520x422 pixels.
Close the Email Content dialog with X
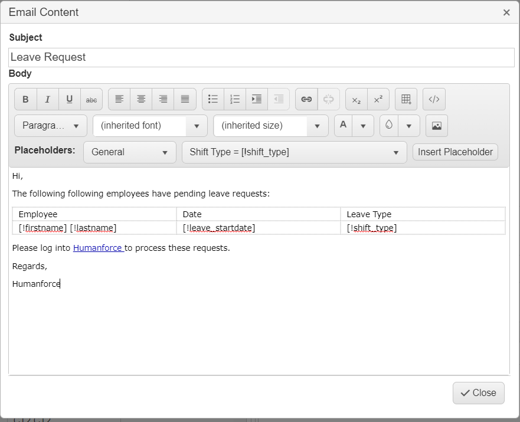pos(506,12)
